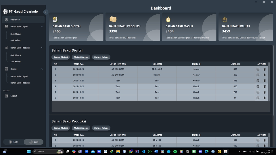The image size is (276, 155).
Task: Delete Digital row 2 with jumlah 462
Action: pyautogui.click(x=264, y=75)
